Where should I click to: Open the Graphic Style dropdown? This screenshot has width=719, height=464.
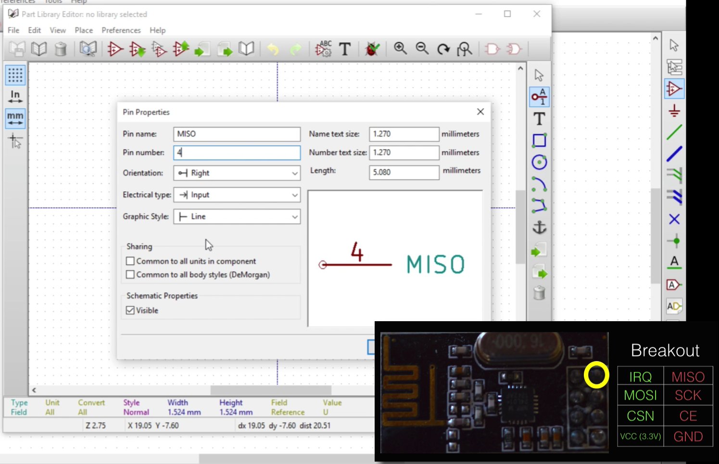[x=237, y=216]
